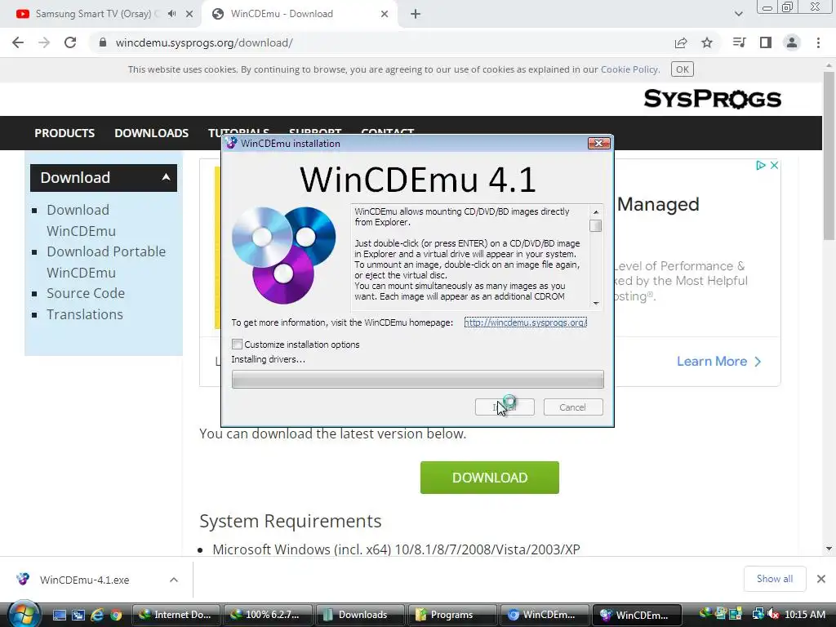Open the PRODUCTS menu
Image resolution: width=836 pixels, height=627 pixels.
pos(64,133)
